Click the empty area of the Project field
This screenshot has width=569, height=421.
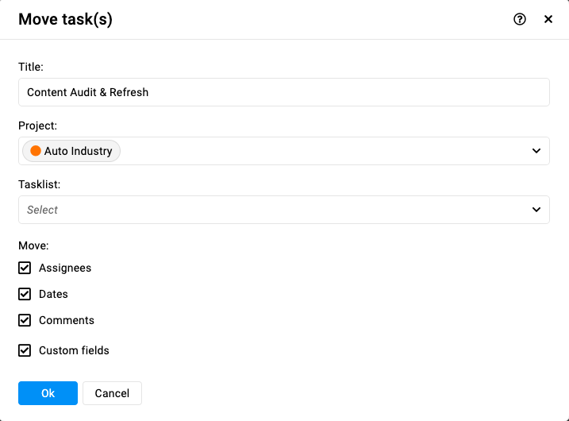pyautogui.click(x=323, y=151)
